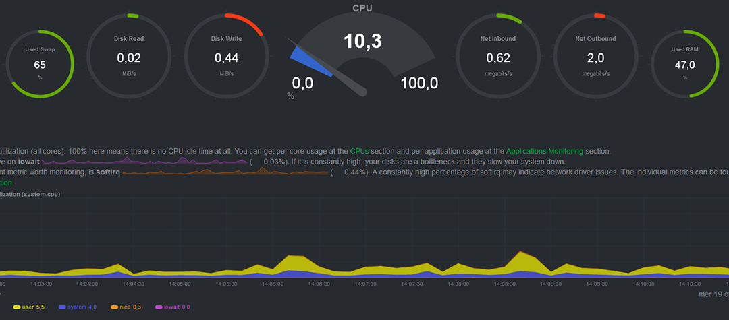The image size is (729, 320).
Task: Click the CPU gauge minimum 0,0
Action: [x=302, y=84]
